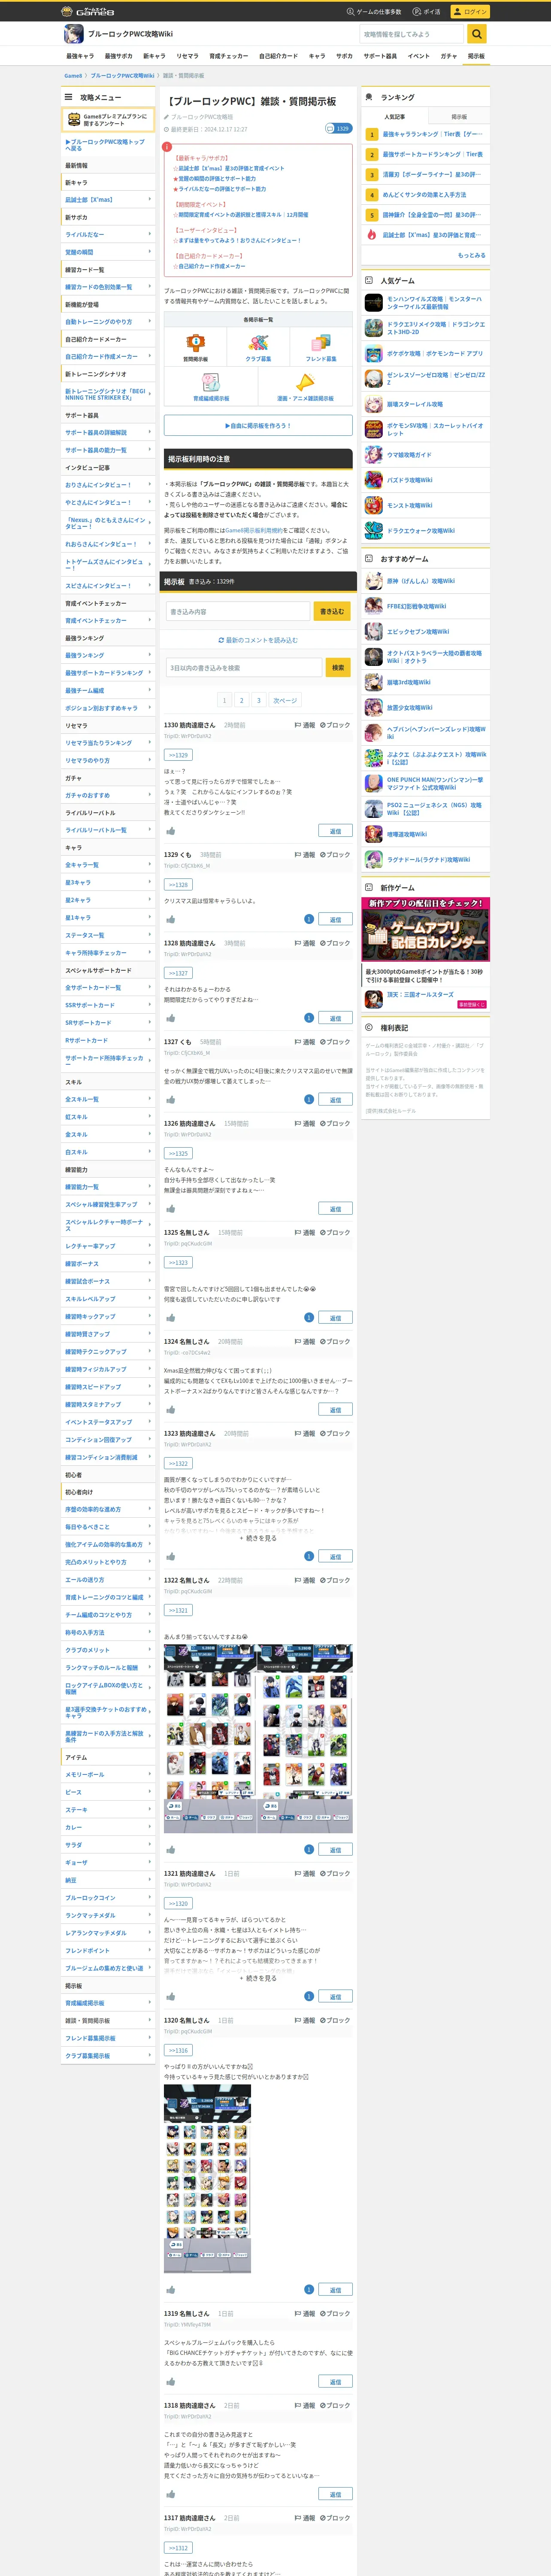Select 掲示板 in the top navigation
Image resolution: width=551 pixels, height=2576 pixels.
pyautogui.click(x=476, y=56)
